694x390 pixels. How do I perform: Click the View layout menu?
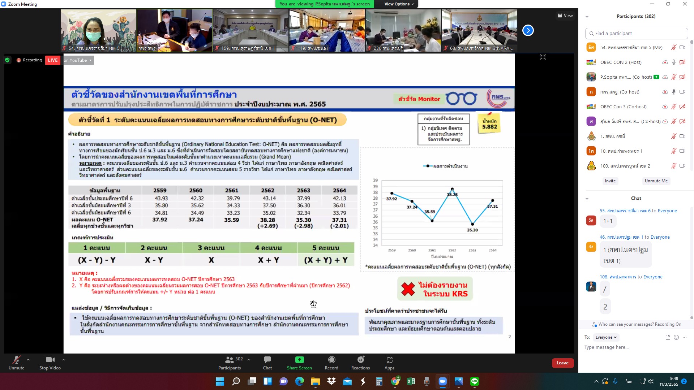(x=565, y=16)
